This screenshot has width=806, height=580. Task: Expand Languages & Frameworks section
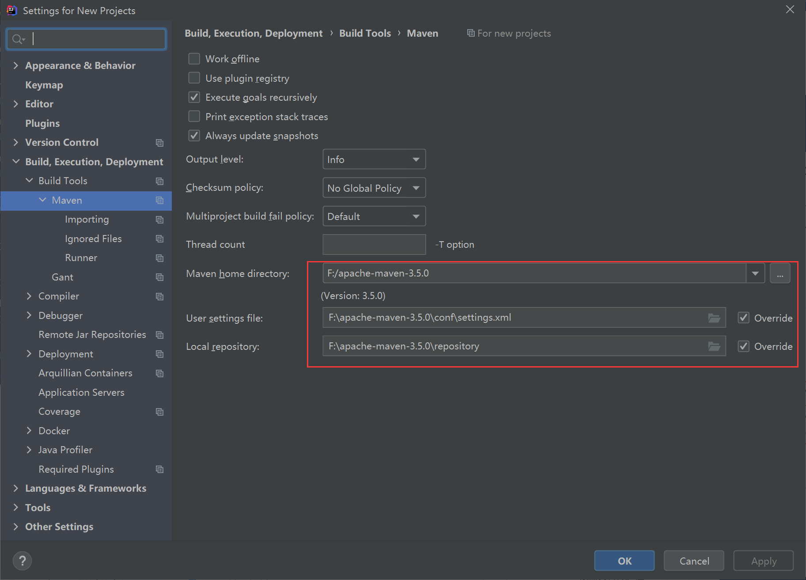pos(16,488)
